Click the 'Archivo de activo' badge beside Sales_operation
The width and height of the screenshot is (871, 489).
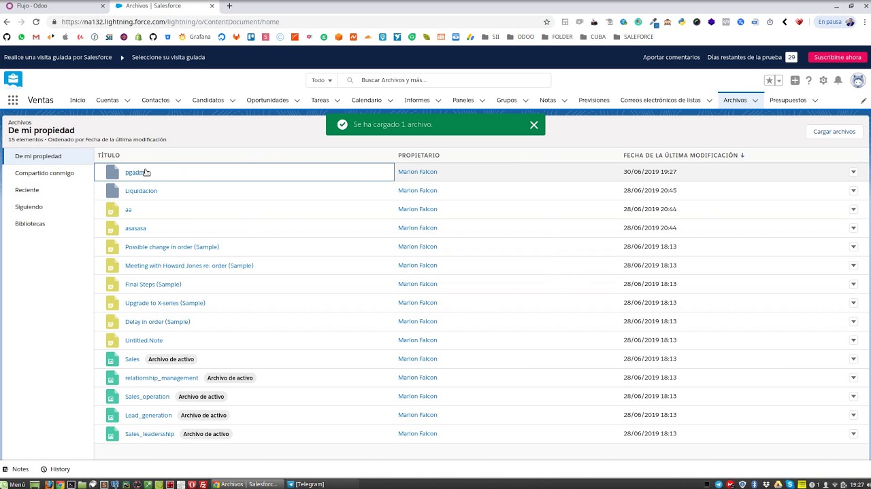point(201,397)
